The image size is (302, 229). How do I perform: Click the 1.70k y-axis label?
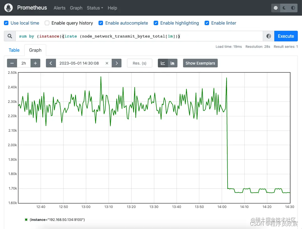click(13, 188)
